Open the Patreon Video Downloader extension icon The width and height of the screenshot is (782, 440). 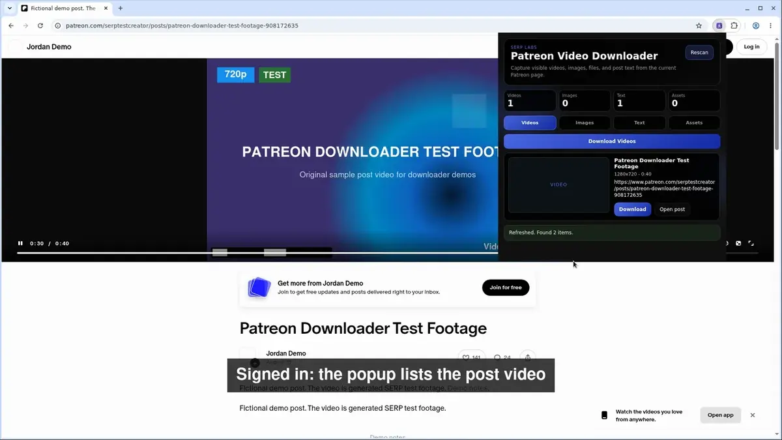coord(719,25)
